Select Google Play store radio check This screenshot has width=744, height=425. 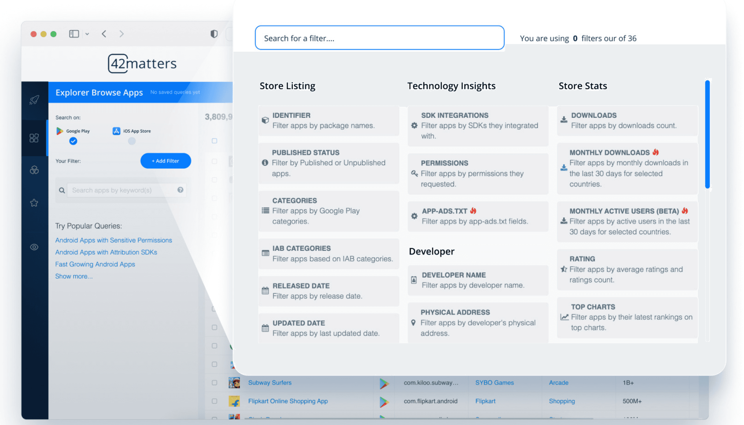pos(73,141)
